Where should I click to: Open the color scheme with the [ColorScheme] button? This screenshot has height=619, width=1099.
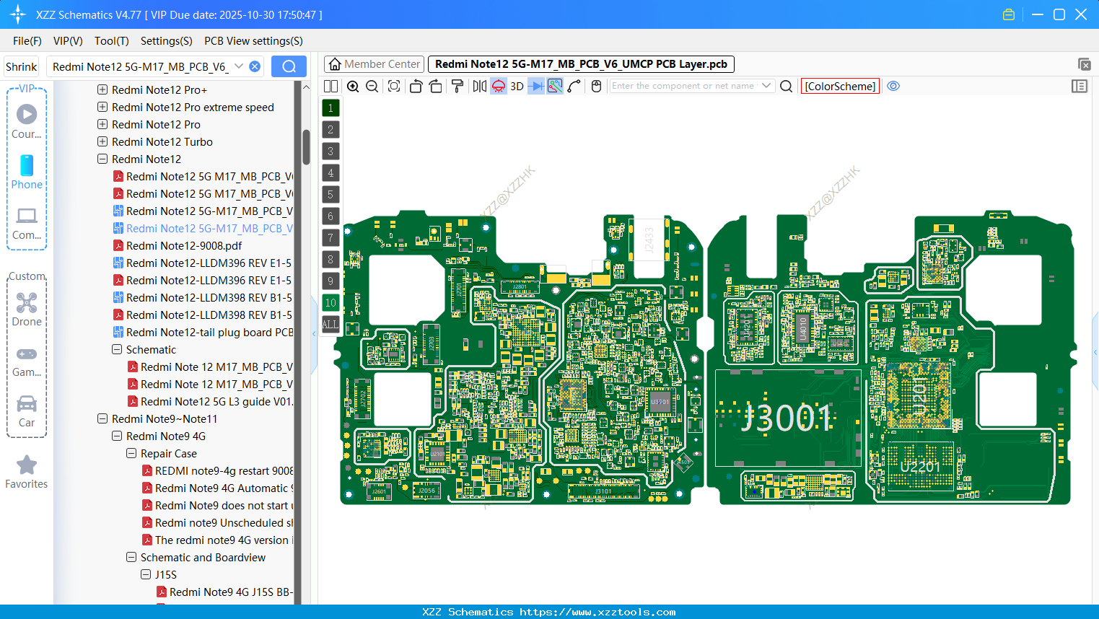coord(839,86)
